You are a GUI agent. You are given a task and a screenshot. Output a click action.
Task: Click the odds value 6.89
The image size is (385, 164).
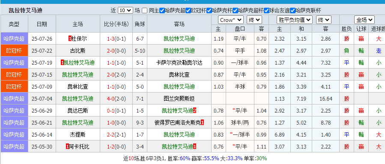279,135
